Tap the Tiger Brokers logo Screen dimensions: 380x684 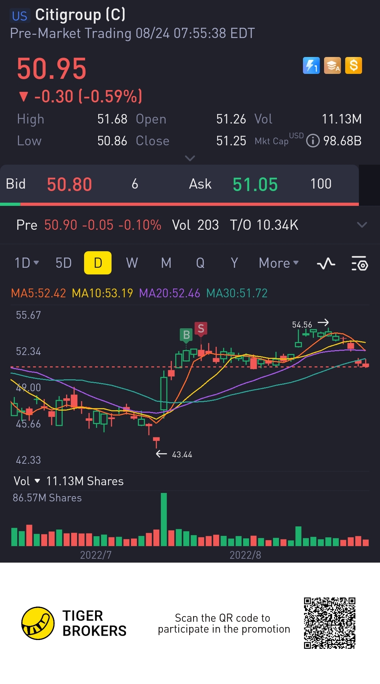[74, 623]
